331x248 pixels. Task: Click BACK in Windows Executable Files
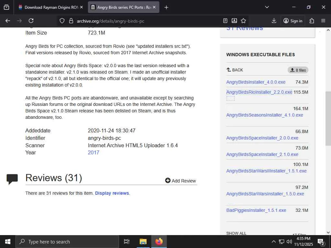pos(235,70)
